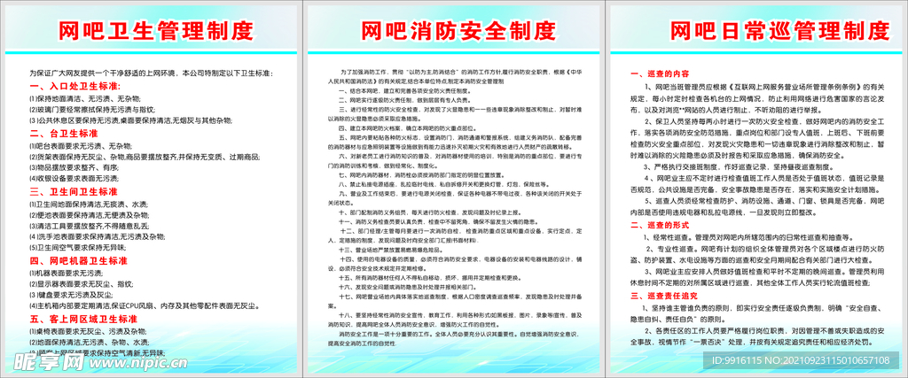Click the line '(3)清洁工具要摆放整齐,不得随意乱丢'
The image size is (908, 378).
[88, 226]
